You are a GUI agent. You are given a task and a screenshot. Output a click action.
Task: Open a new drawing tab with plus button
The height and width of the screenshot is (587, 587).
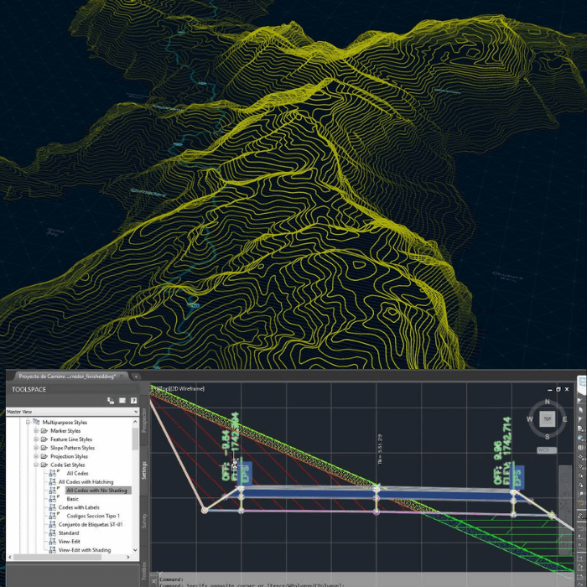click(136, 377)
